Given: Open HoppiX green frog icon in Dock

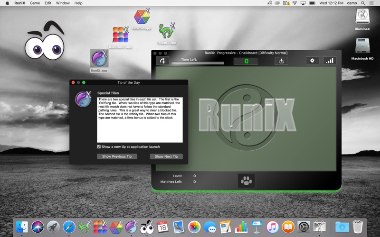Looking at the screenshot, I should tap(85, 227).
